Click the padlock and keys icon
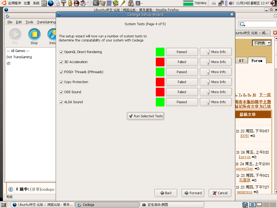 click(x=131, y=3)
